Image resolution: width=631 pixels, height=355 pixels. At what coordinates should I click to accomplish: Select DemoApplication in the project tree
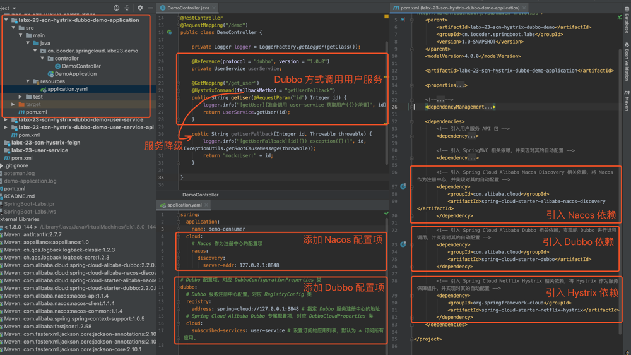coord(76,74)
